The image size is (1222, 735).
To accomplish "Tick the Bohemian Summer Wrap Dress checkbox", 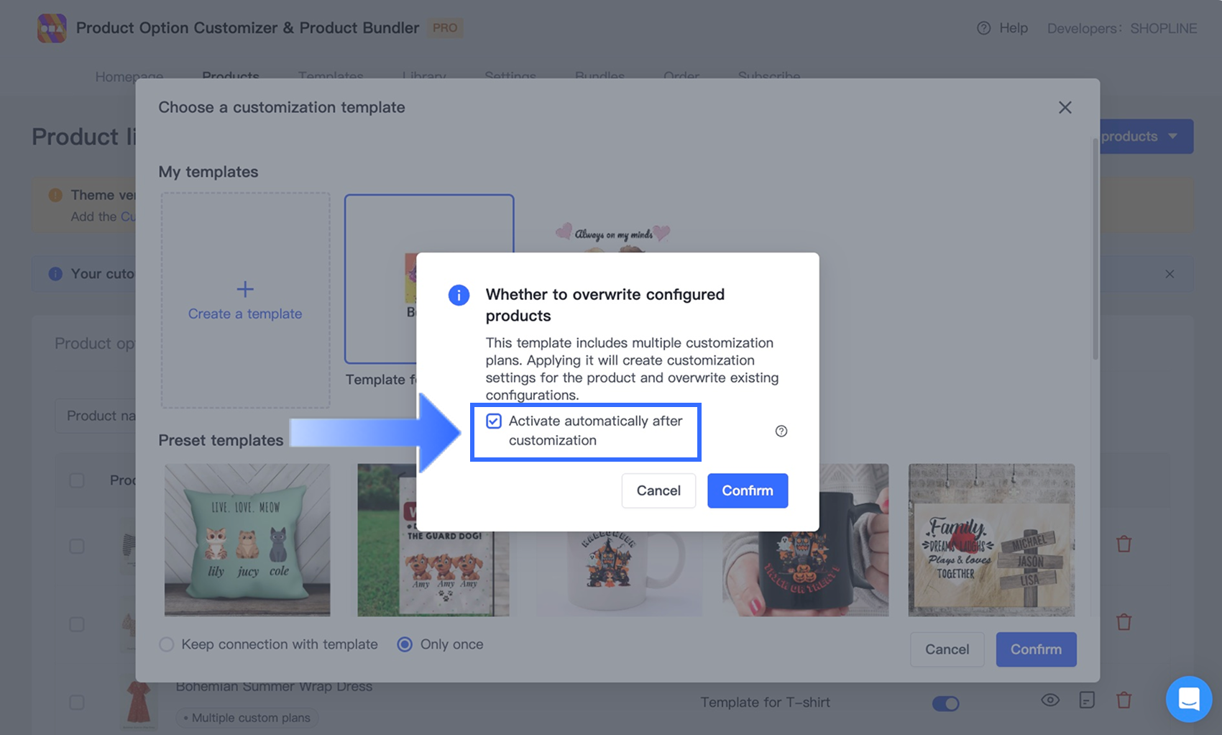I will (x=77, y=703).
